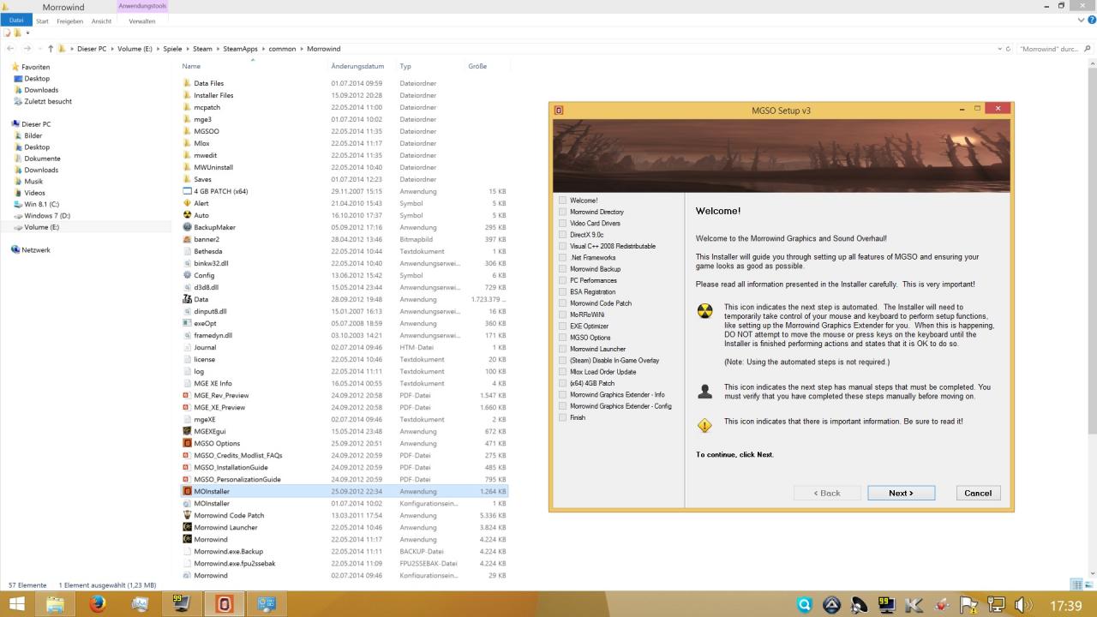Toggle the .Net Frameworks checkbox
This screenshot has height=617, width=1097.
coord(562,258)
